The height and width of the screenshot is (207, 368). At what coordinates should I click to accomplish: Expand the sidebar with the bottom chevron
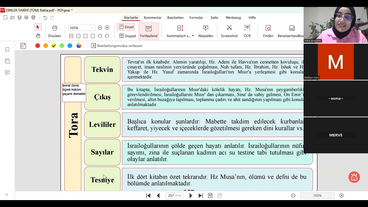[x=7, y=195]
